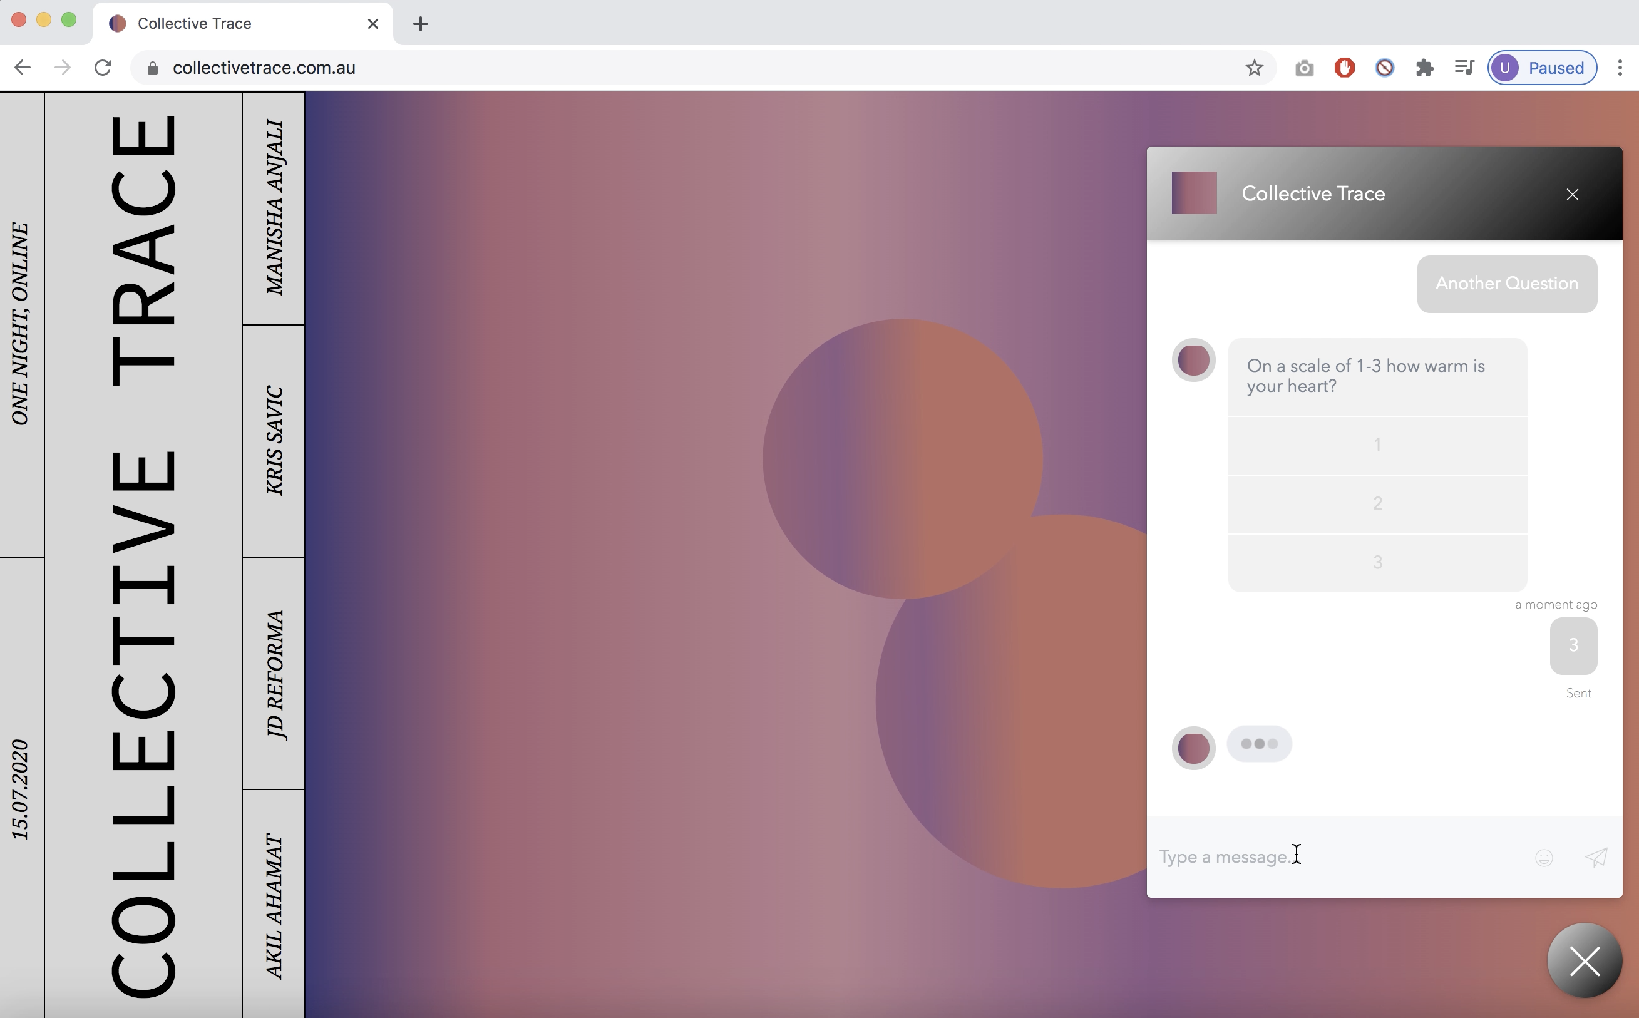
Task: Click the send message paper plane icon
Action: [1596, 857]
